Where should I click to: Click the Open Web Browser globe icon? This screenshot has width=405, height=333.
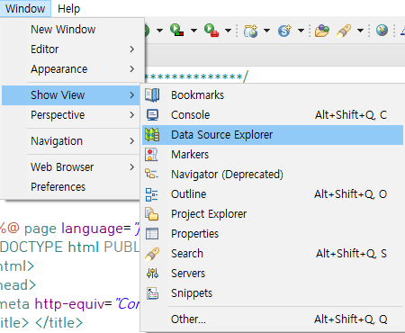[x=382, y=31]
